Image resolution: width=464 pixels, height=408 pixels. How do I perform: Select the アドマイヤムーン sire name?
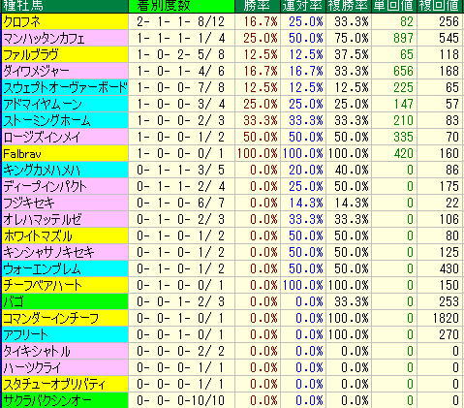(43, 104)
